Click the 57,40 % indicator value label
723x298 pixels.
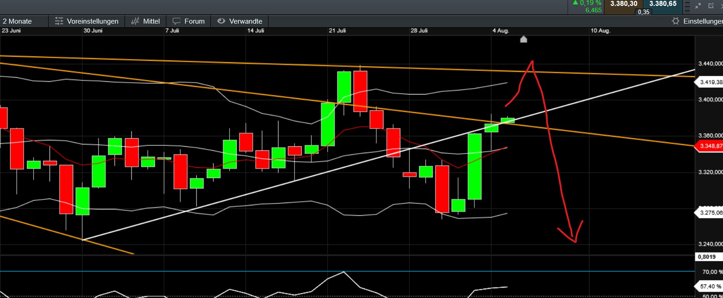(710, 286)
